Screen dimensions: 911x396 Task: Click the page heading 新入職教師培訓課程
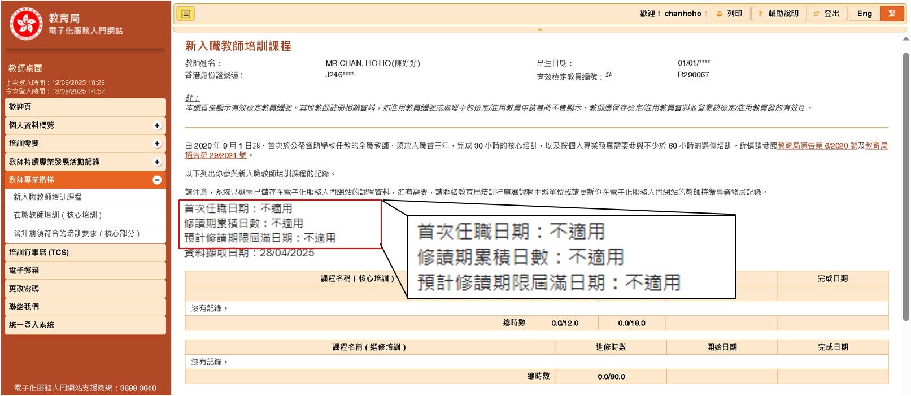click(238, 46)
